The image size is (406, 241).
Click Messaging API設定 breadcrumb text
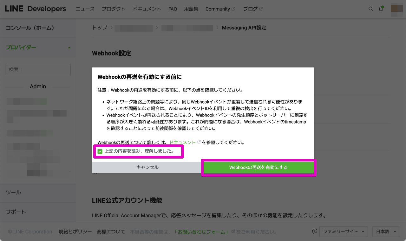(244, 28)
